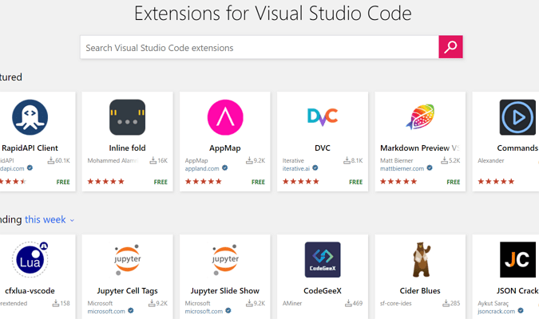Open the JSON Crack JC icon
This screenshot has width=539, height=319.
[517, 260]
